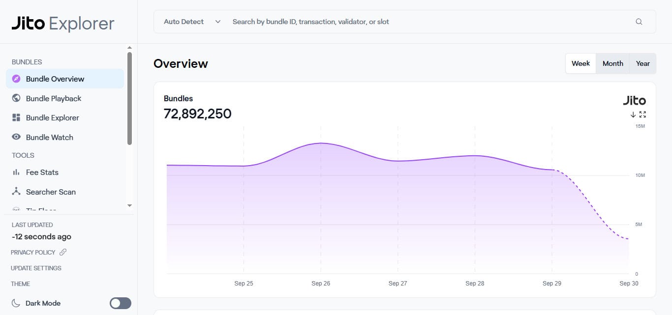Screen dimensions: 672x315
Task: Click the LAST UPDATED label
Action: click(32, 225)
